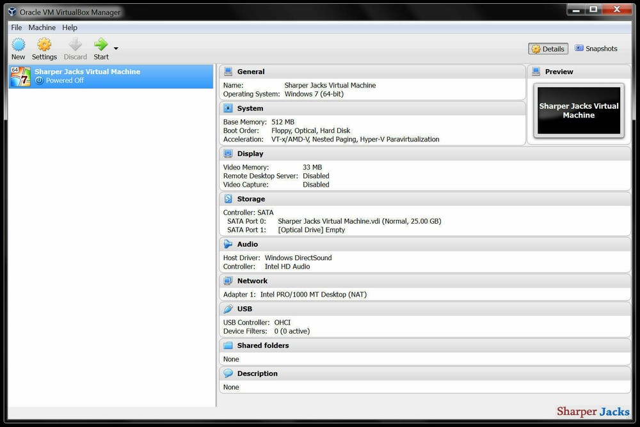
Task: Click the Discard toolbar icon
Action: tap(75, 48)
